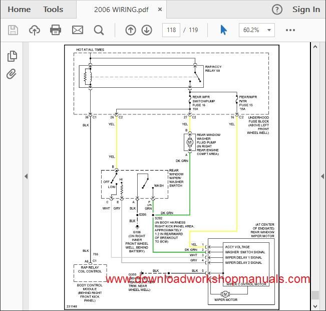Activate the Selection arrow tool
The image size is (326, 311).
(223, 30)
